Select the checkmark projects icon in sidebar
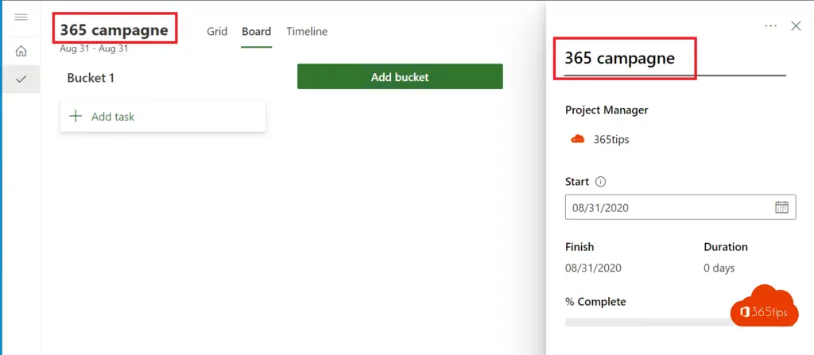 click(21, 79)
